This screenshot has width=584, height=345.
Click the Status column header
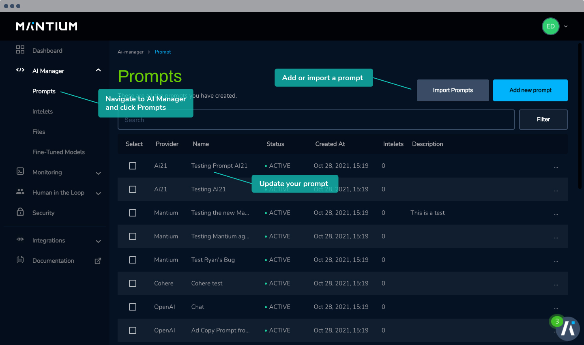(x=275, y=144)
